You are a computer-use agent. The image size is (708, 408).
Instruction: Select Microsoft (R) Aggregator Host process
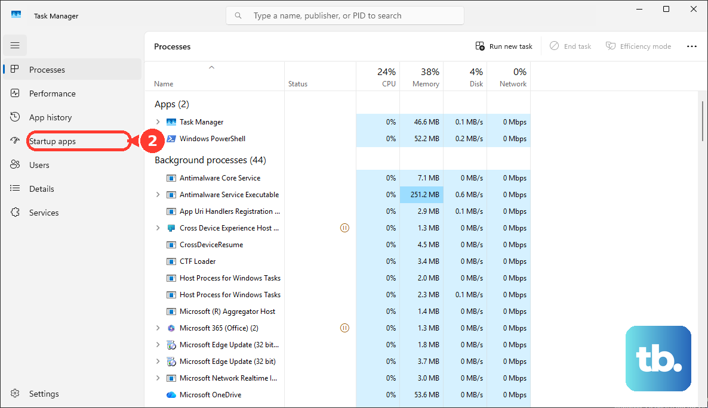tap(338, 311)
